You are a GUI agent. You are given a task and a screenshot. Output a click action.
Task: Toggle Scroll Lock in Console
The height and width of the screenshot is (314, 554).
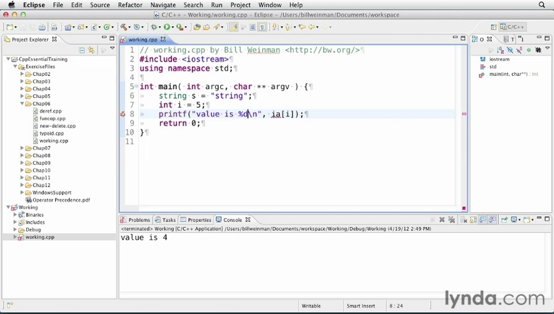[473, 220]
